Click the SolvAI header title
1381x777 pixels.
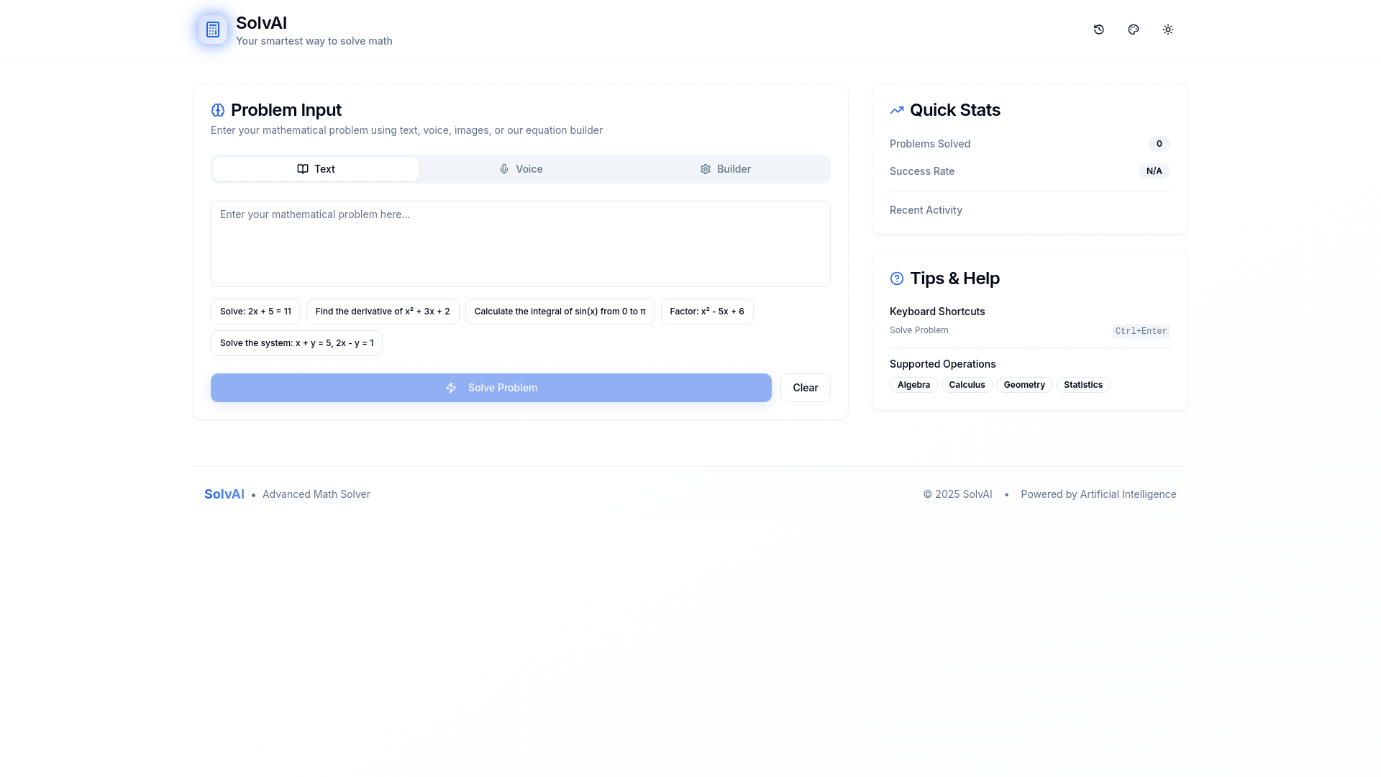click(261, 23)
